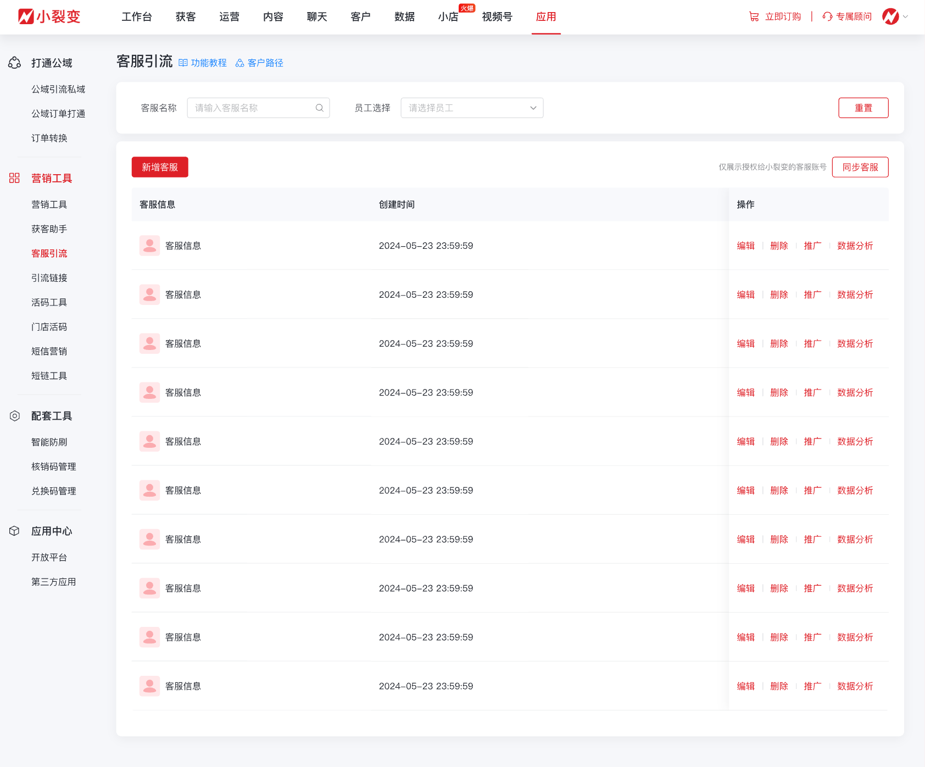Click the 配套工具 sidebar icon
Image resolution: width=925 pixels, height=767 pixels.
(15, 416)
